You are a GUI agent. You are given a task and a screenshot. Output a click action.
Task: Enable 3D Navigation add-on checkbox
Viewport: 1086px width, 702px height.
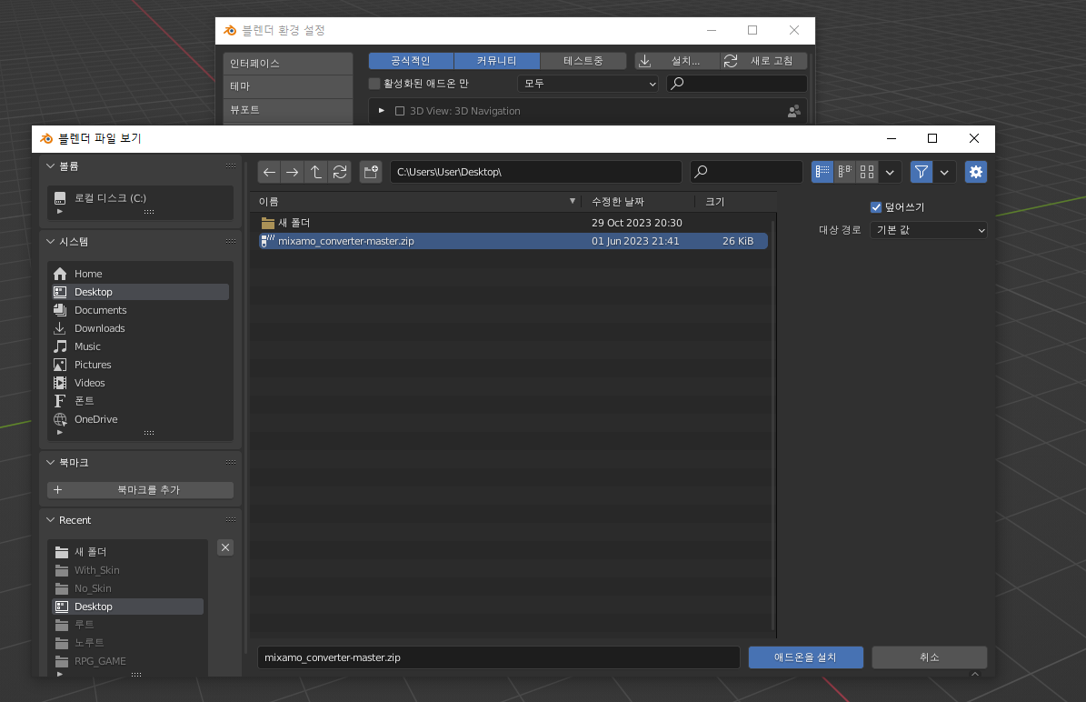point(400,111)
